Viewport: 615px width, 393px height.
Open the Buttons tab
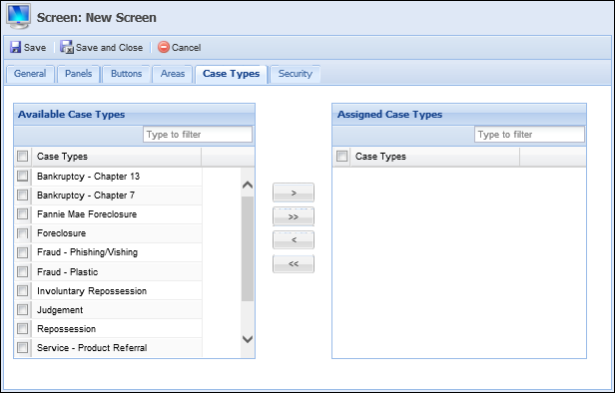(x=126, y=74)
